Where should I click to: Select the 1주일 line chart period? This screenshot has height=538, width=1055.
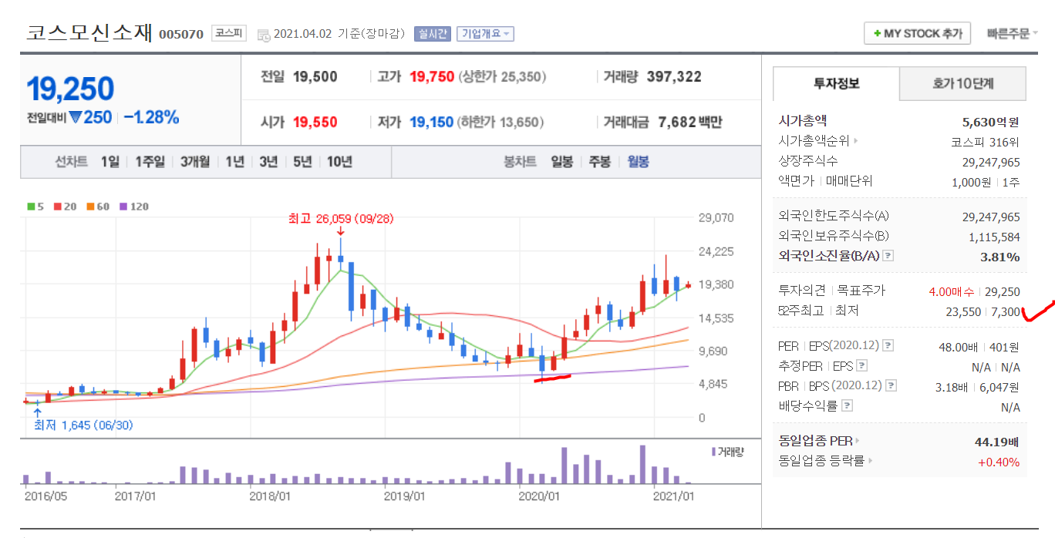tap(150, 162)
